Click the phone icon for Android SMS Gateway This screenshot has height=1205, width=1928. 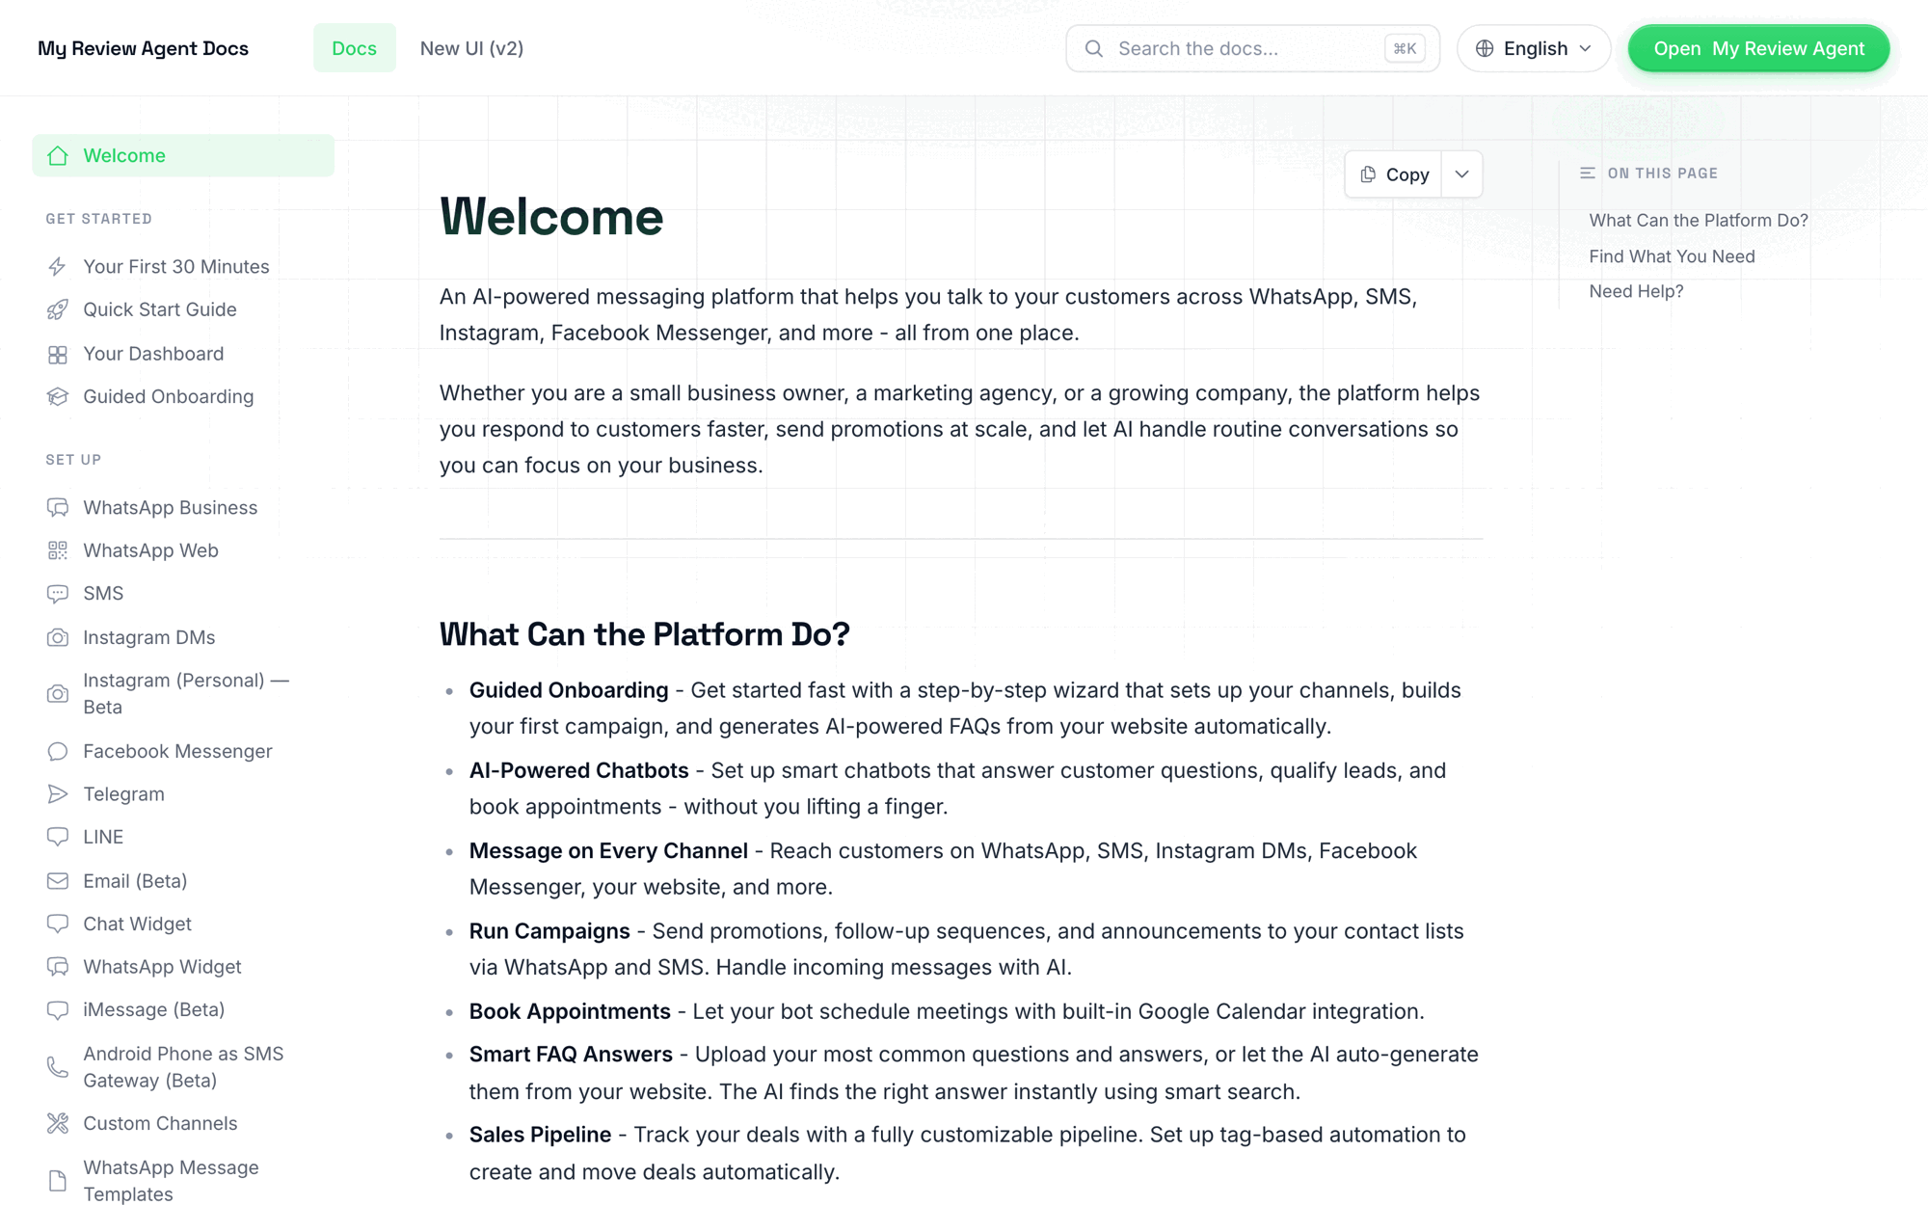58,1067
